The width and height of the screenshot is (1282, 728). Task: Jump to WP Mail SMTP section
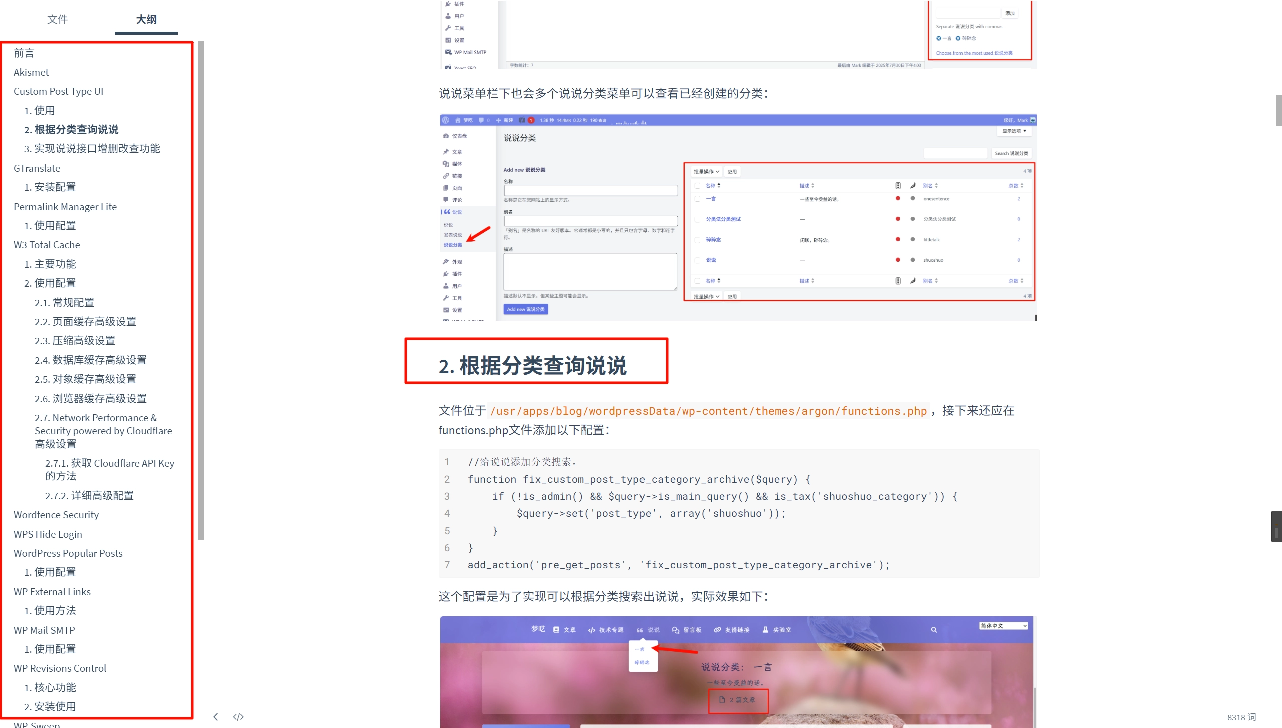point(44,630)
